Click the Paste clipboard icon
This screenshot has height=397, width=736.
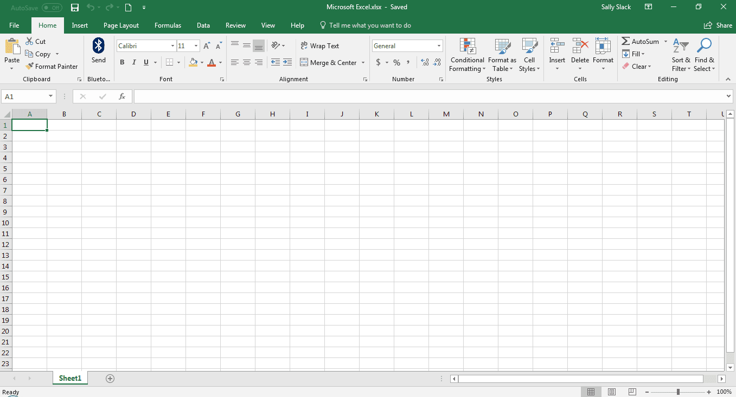pyautogui.click(x=12, y=47)
